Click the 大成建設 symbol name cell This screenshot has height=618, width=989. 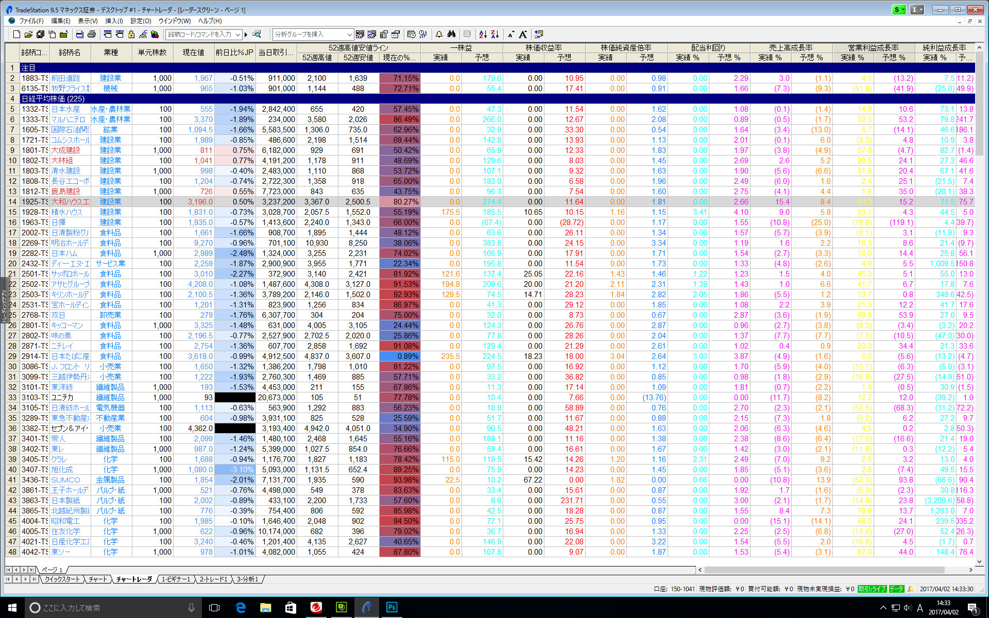pyautogui.click(x=70, y=150)
